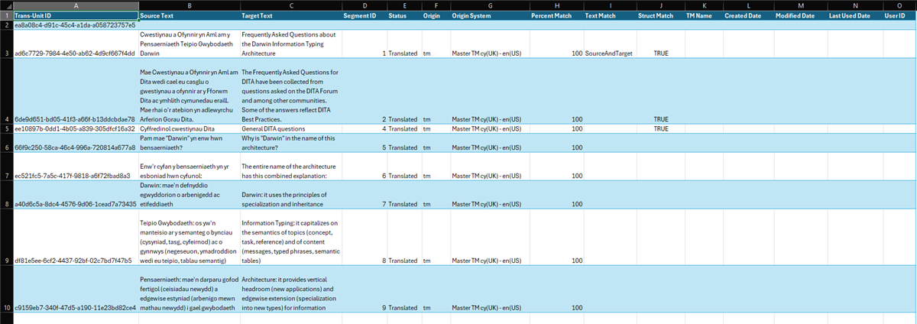Select row 10 by its row number
Image resolution: width=917 pixels, height=324 pixels.
[6, 289]
